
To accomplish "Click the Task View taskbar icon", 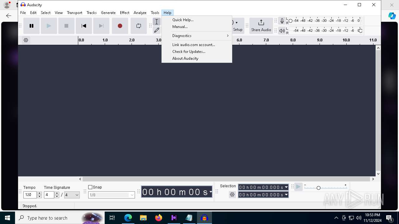I will coord(113,218).
